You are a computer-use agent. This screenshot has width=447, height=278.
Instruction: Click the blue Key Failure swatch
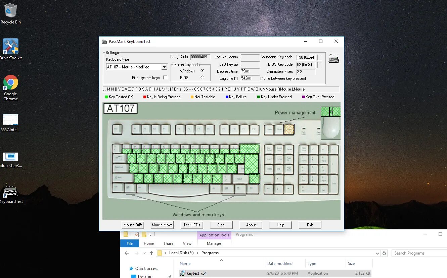[x=227, y=97]
